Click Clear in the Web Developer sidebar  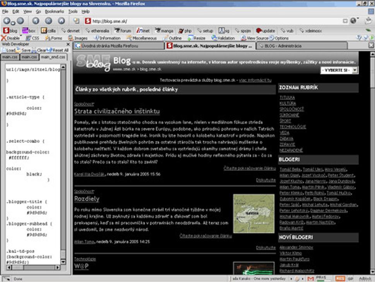39,50
